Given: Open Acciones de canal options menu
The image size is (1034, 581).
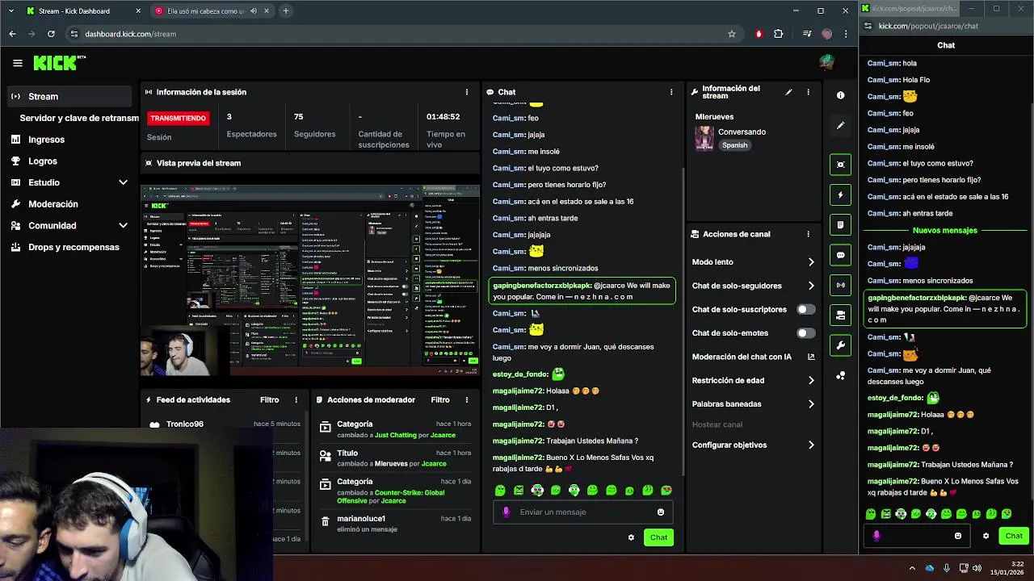Looking at the screenshot, I should click(808, 234).
